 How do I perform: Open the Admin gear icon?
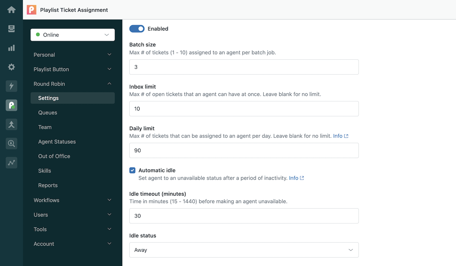pyautogui.click(x=11, y=67)
